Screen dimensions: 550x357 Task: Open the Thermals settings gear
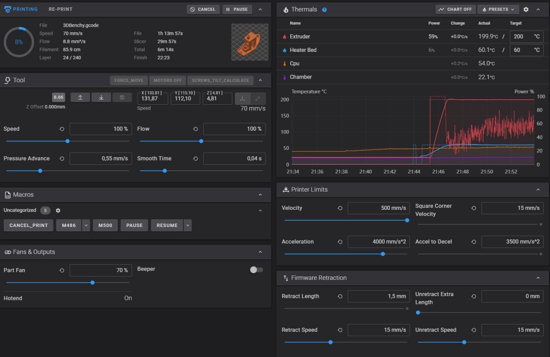tap(526, 9)
